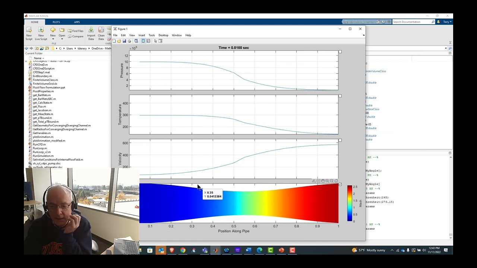Click MATLAB help question mark icon
The width and height of the screenshot is (477, 268).
tap(383, 22)
